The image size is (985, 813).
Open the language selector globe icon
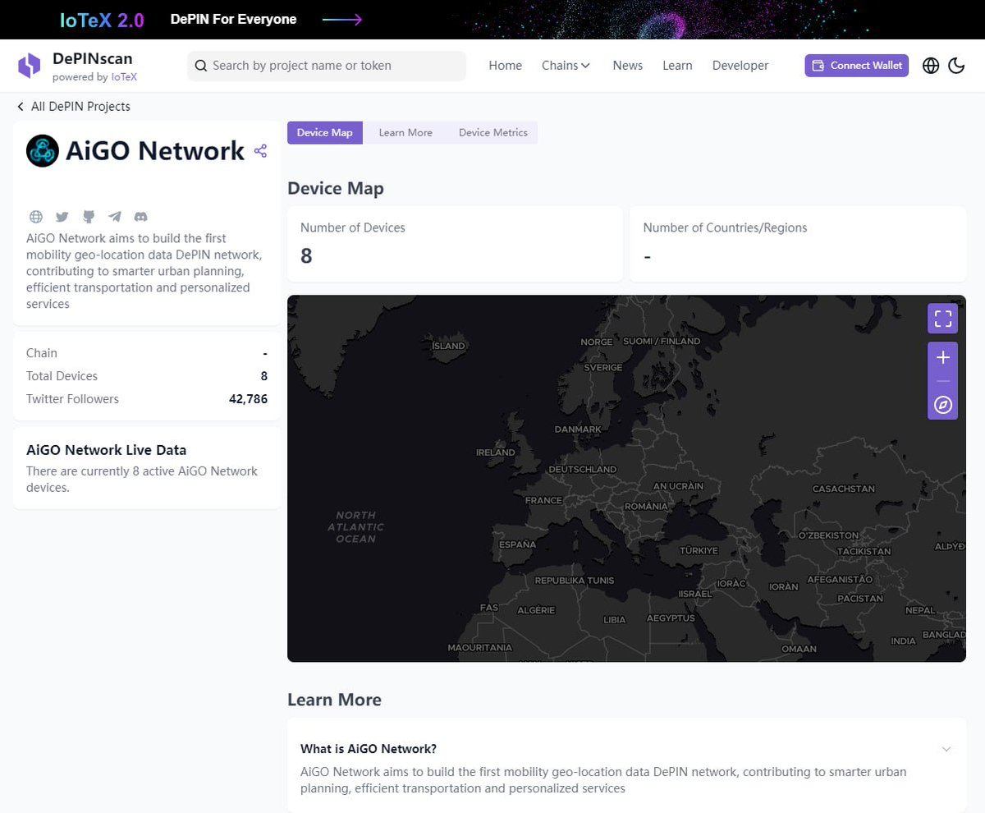click(931, 66)
